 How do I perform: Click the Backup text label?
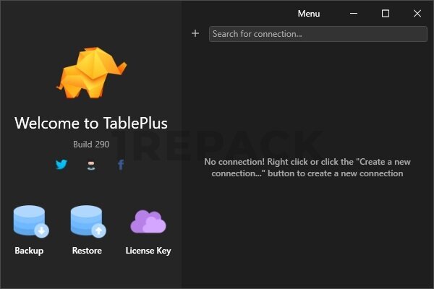click(x=29, y=251)
